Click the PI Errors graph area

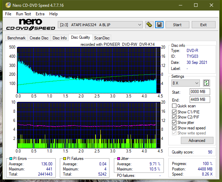89,70
